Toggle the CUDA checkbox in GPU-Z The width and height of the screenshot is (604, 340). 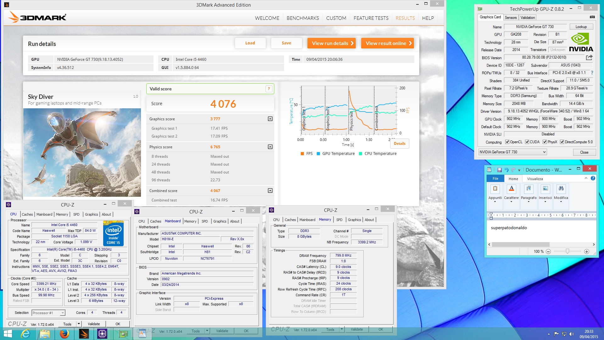(527, 142)
